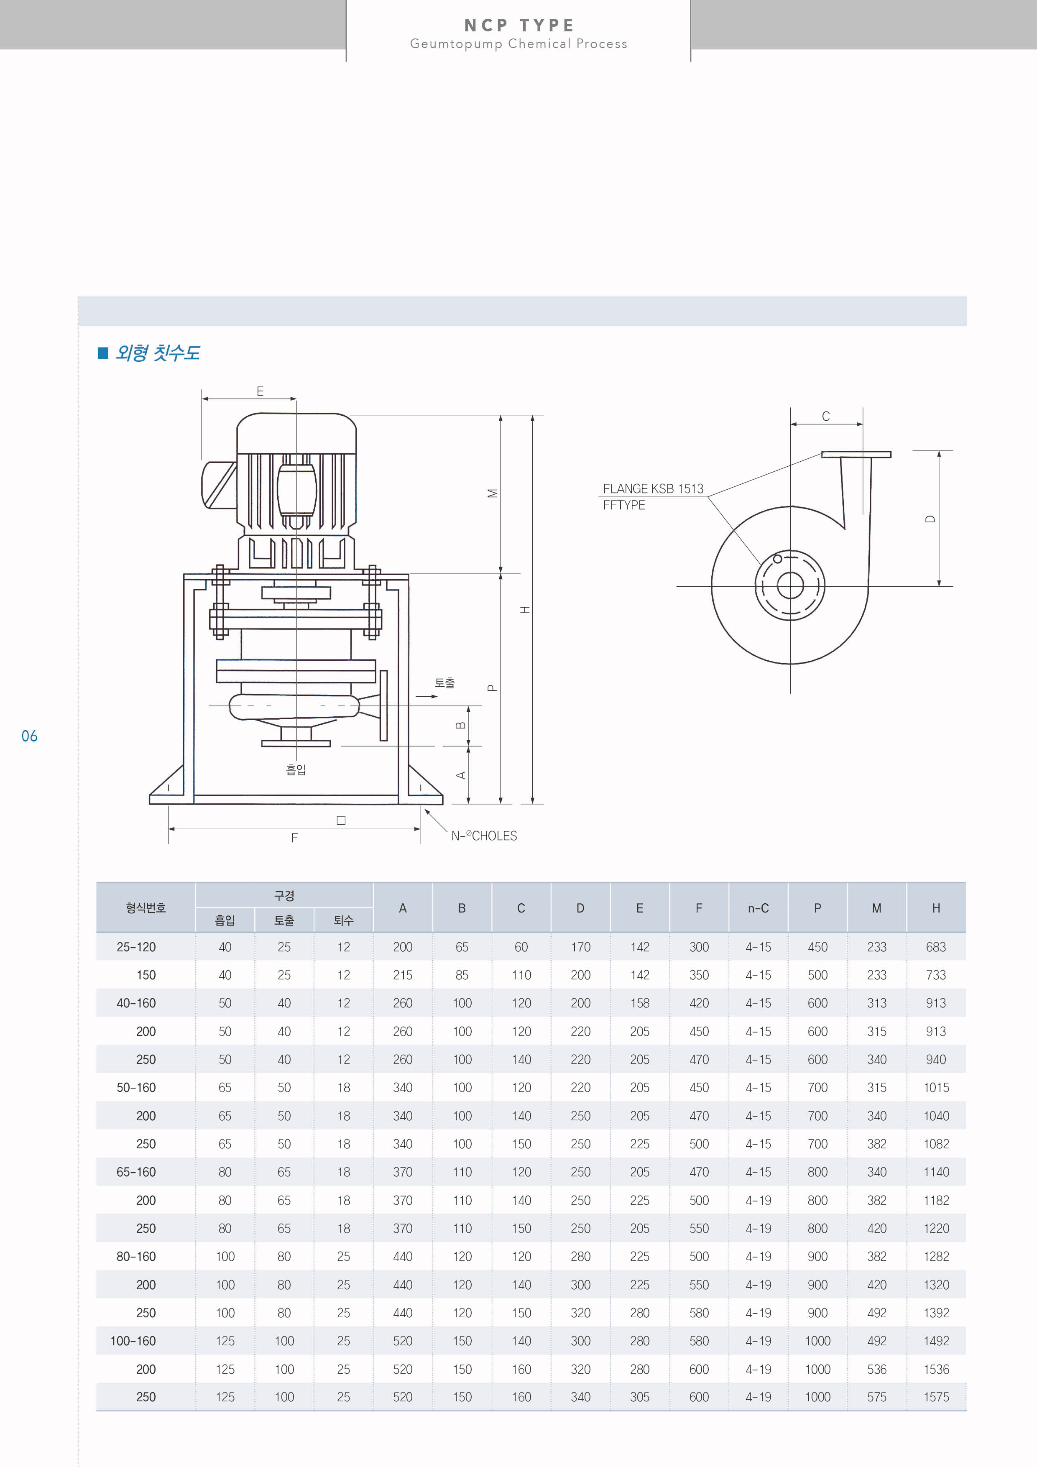The width and height of the screenshot is (1037, 1467).
Task: Click the 25-120 model row label
Action: [136, 947]
